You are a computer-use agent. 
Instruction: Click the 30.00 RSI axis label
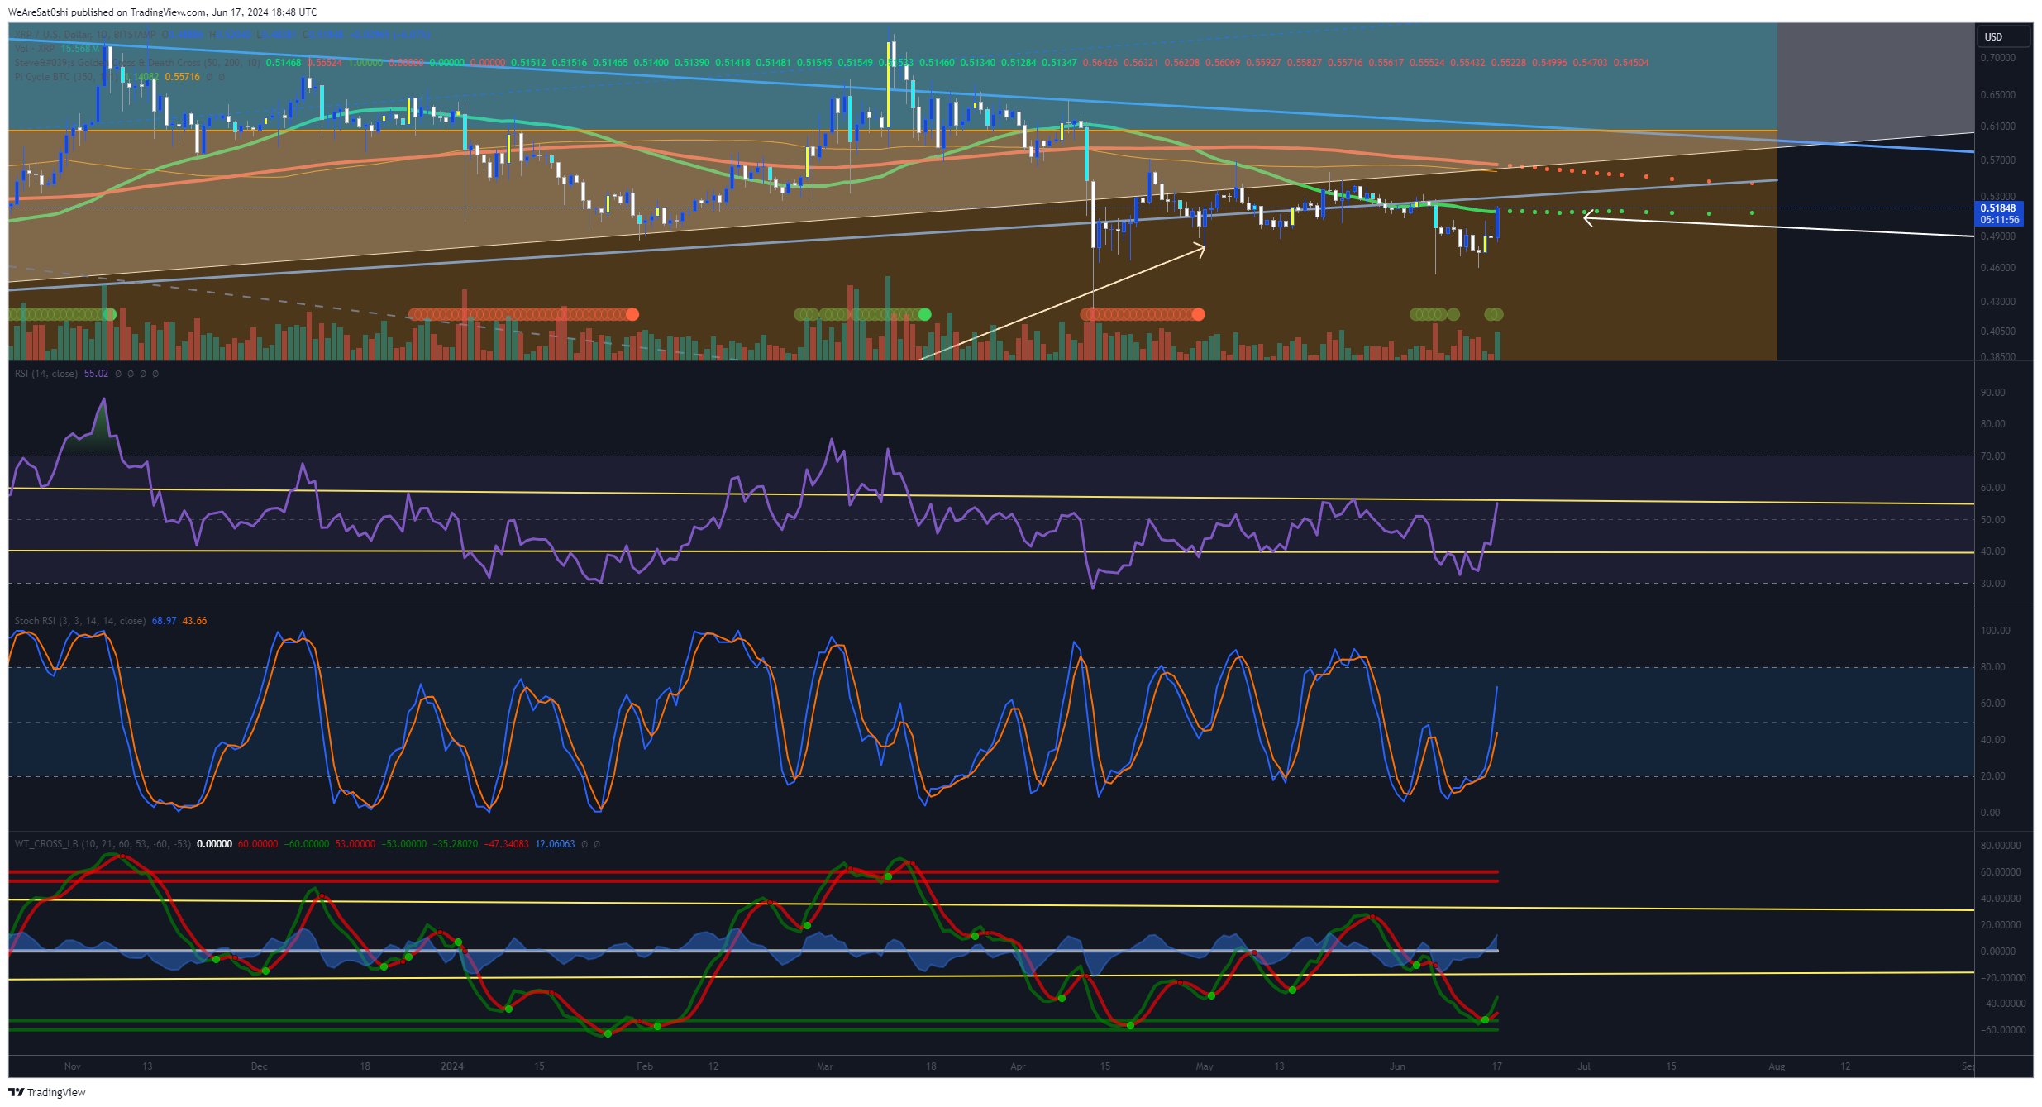[1992, 584]
